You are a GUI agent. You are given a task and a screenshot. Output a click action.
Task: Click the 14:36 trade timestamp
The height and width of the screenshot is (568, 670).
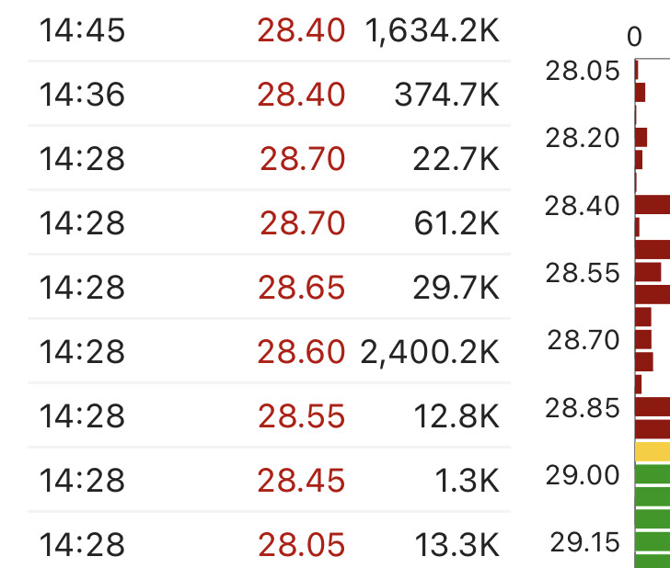pos(82,95)
